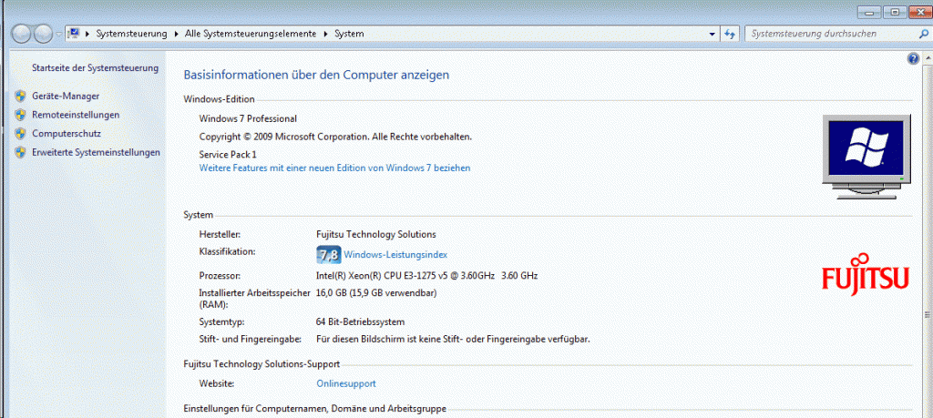Click keine Stift- oder Fingereingabe text

454,340
